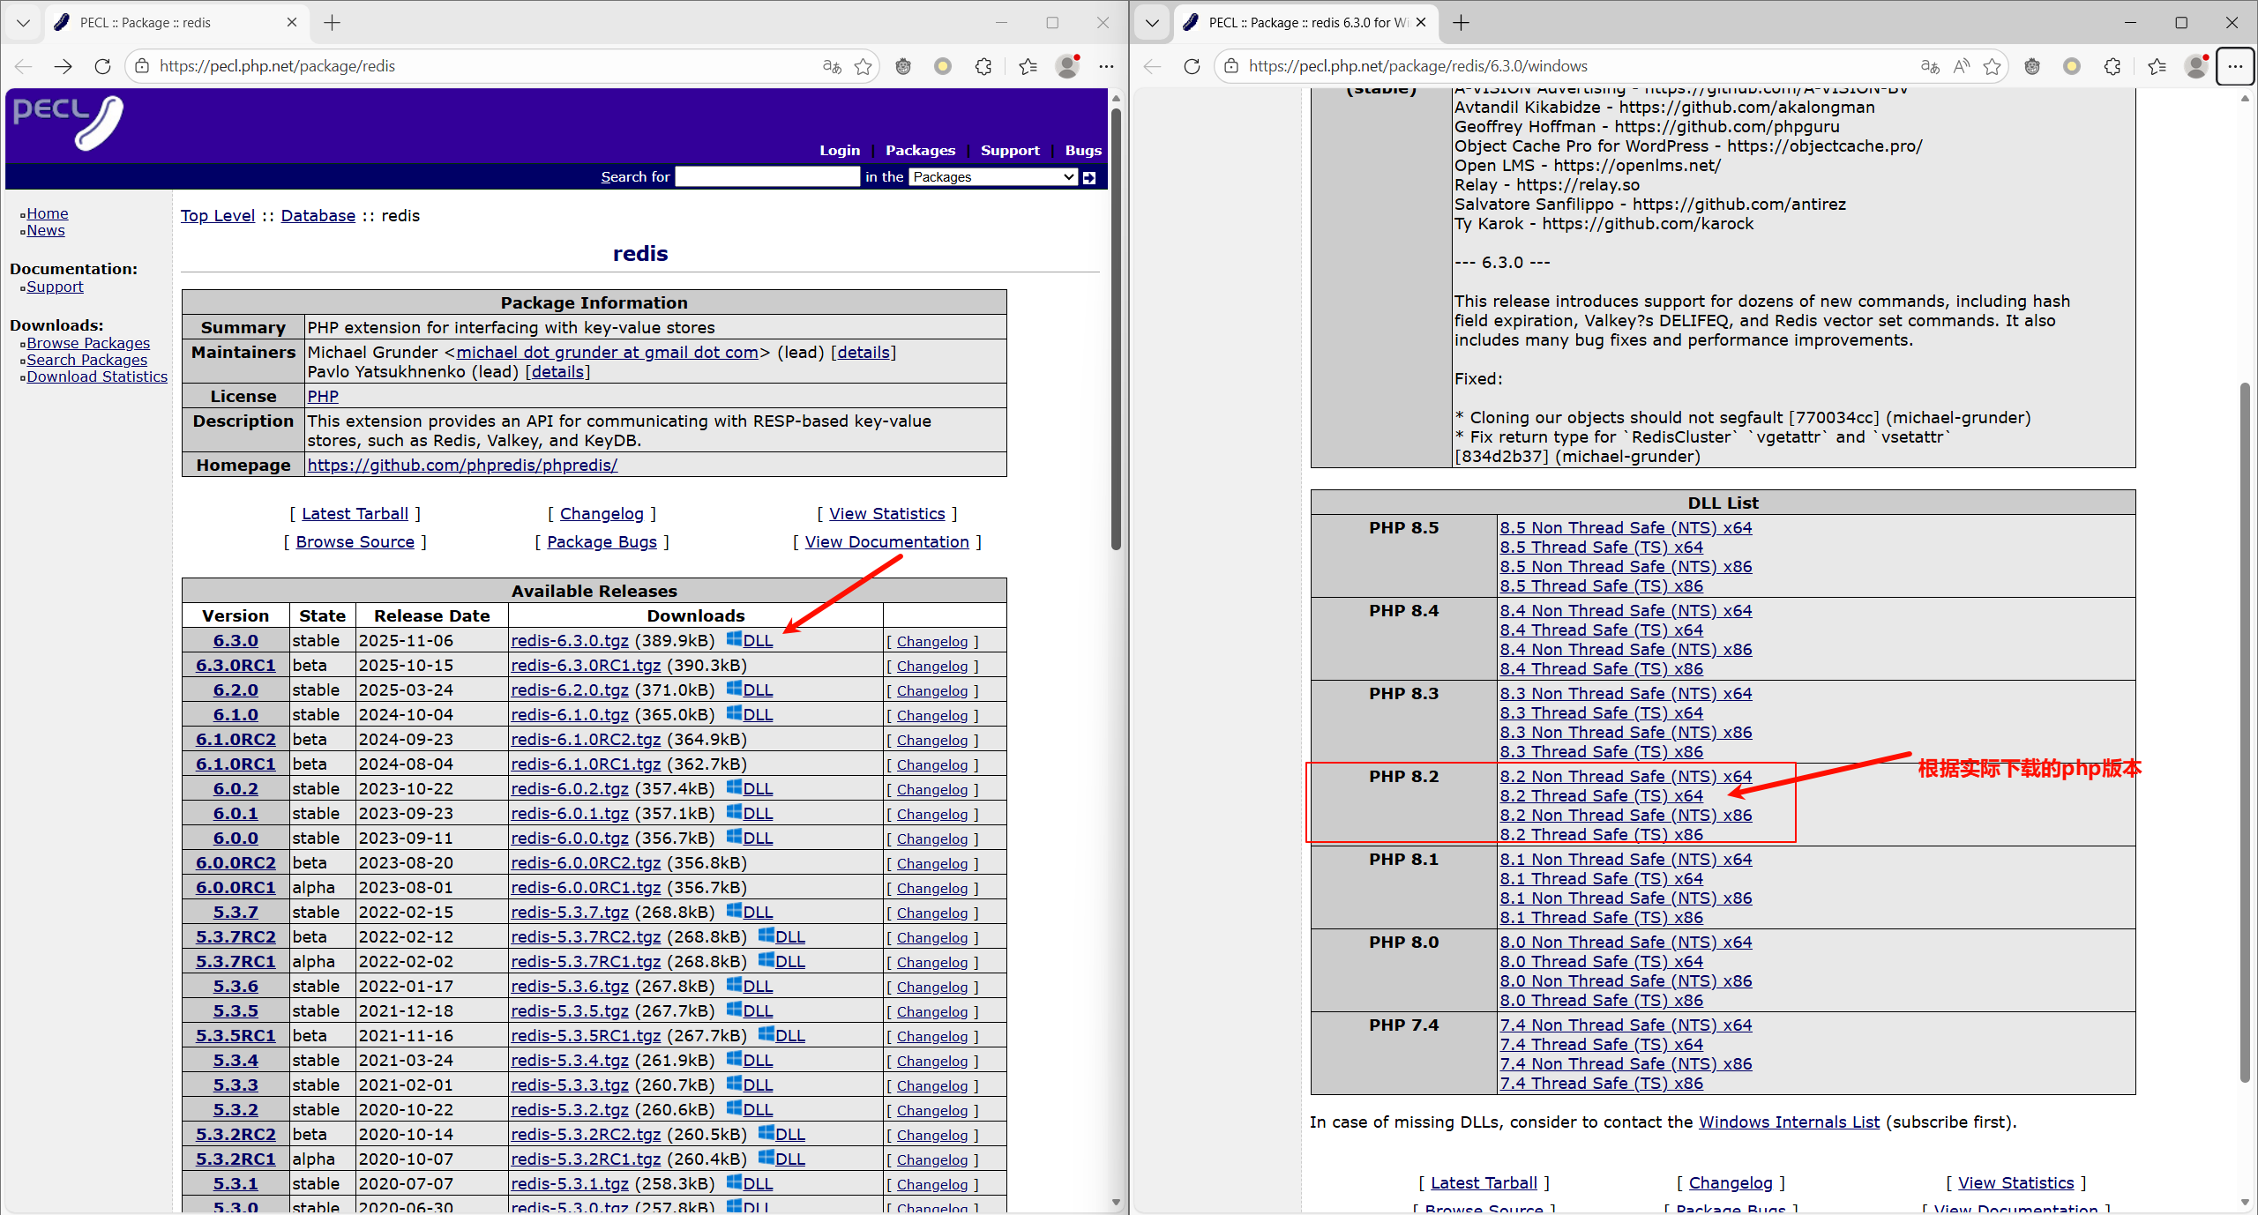Refresh the left browser page
Image resolution: width=2258 pixels, height=1215 pixels.
pos(102,66)
